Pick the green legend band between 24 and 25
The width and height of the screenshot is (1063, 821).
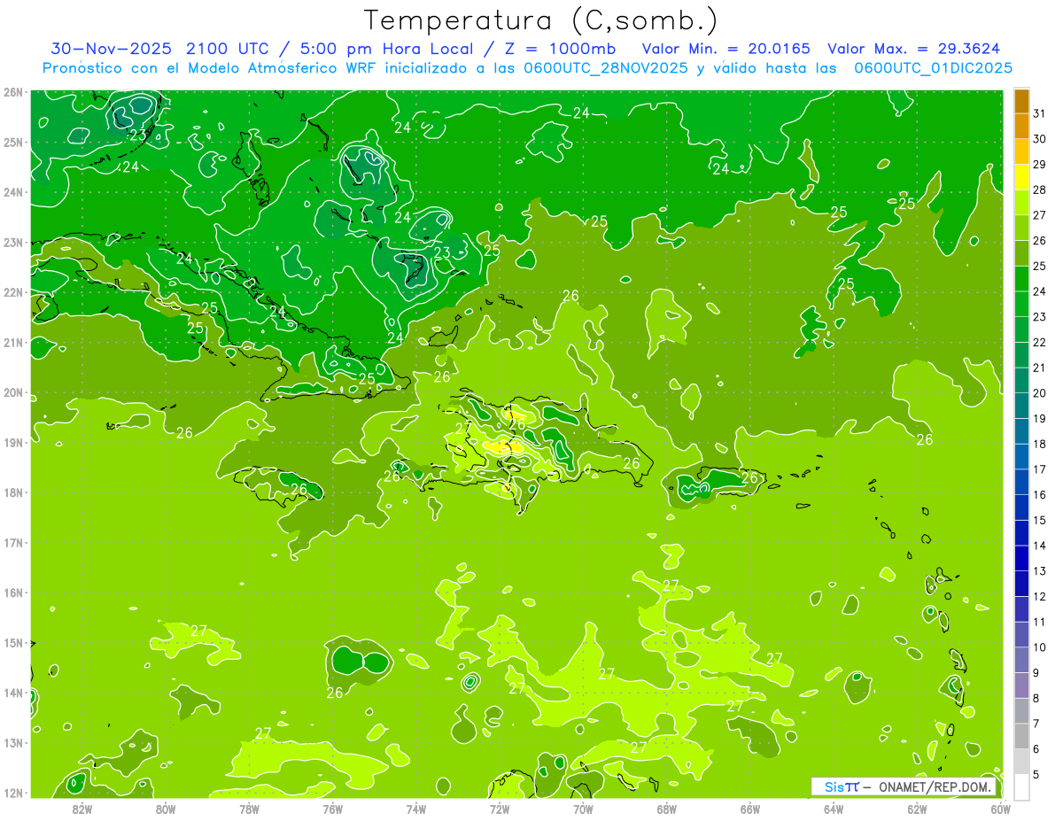click(x=1021, y=279)
